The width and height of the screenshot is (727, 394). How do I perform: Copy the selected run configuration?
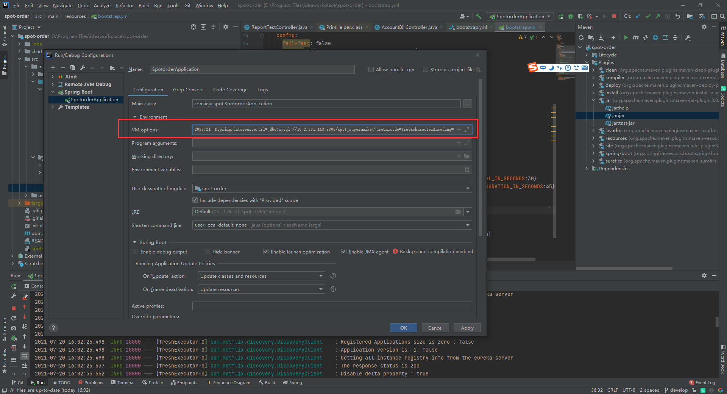click(73, 68)
